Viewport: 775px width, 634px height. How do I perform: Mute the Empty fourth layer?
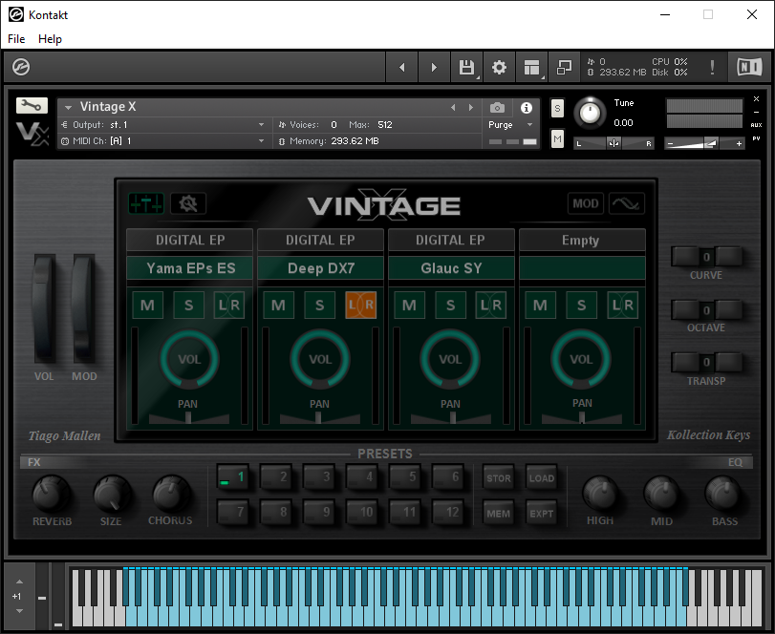click(540, 305)
